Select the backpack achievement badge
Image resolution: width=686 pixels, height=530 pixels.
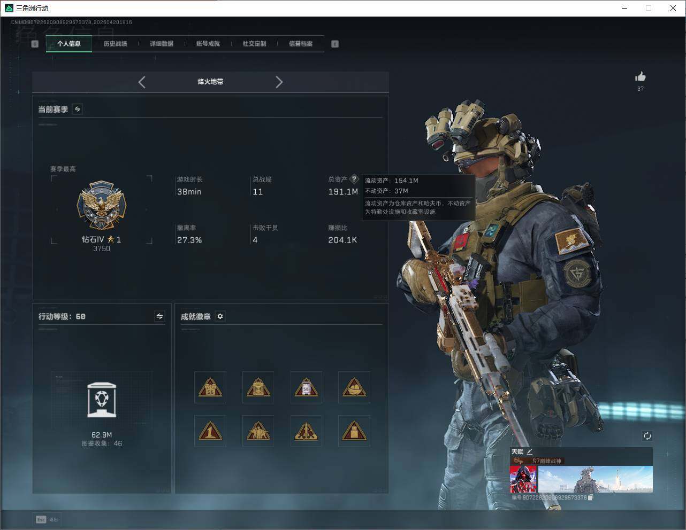258,387
